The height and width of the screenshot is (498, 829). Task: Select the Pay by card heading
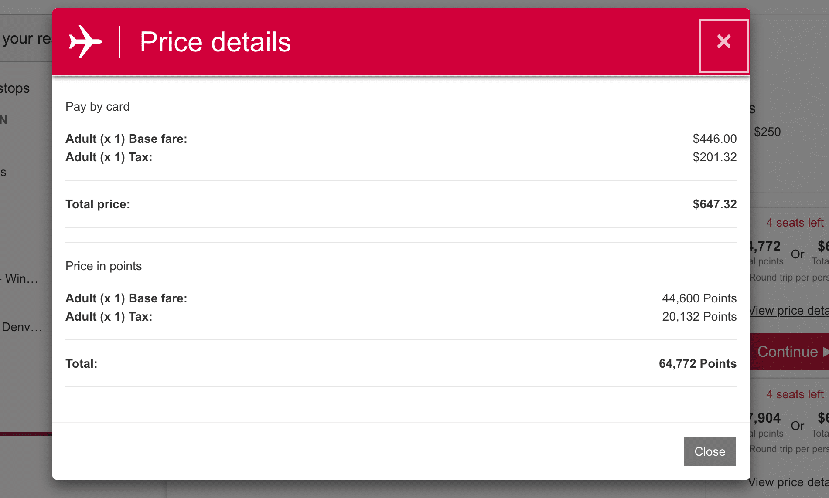point(97,107)
